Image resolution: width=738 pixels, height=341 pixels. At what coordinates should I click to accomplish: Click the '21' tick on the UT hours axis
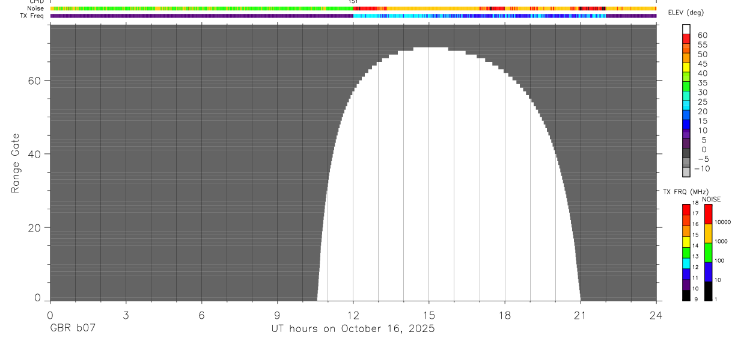pyautogui.click(x=581, y=315)
